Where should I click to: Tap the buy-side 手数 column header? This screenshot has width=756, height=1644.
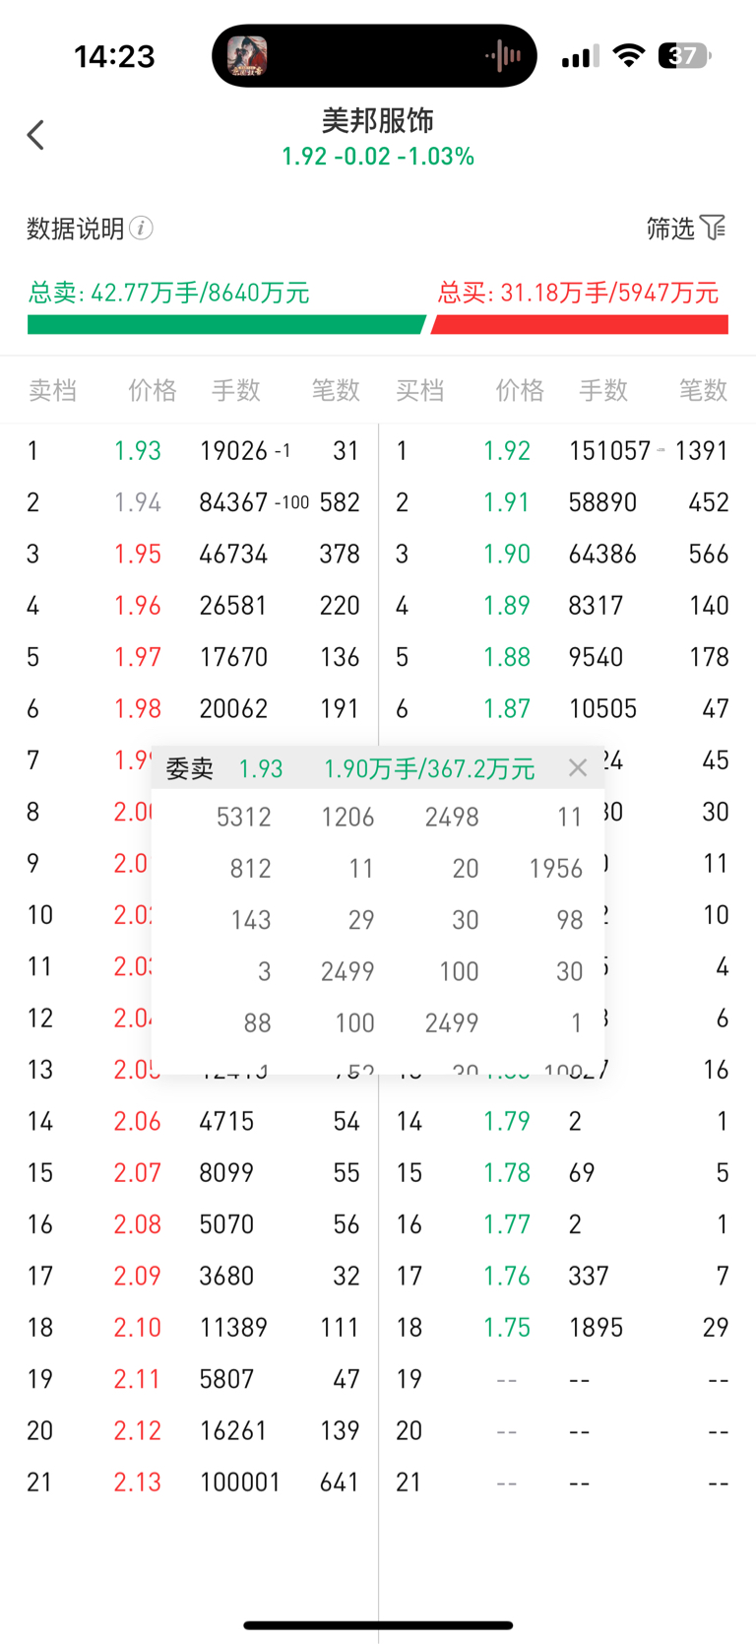pyautogui.click(x=603, y=390)
